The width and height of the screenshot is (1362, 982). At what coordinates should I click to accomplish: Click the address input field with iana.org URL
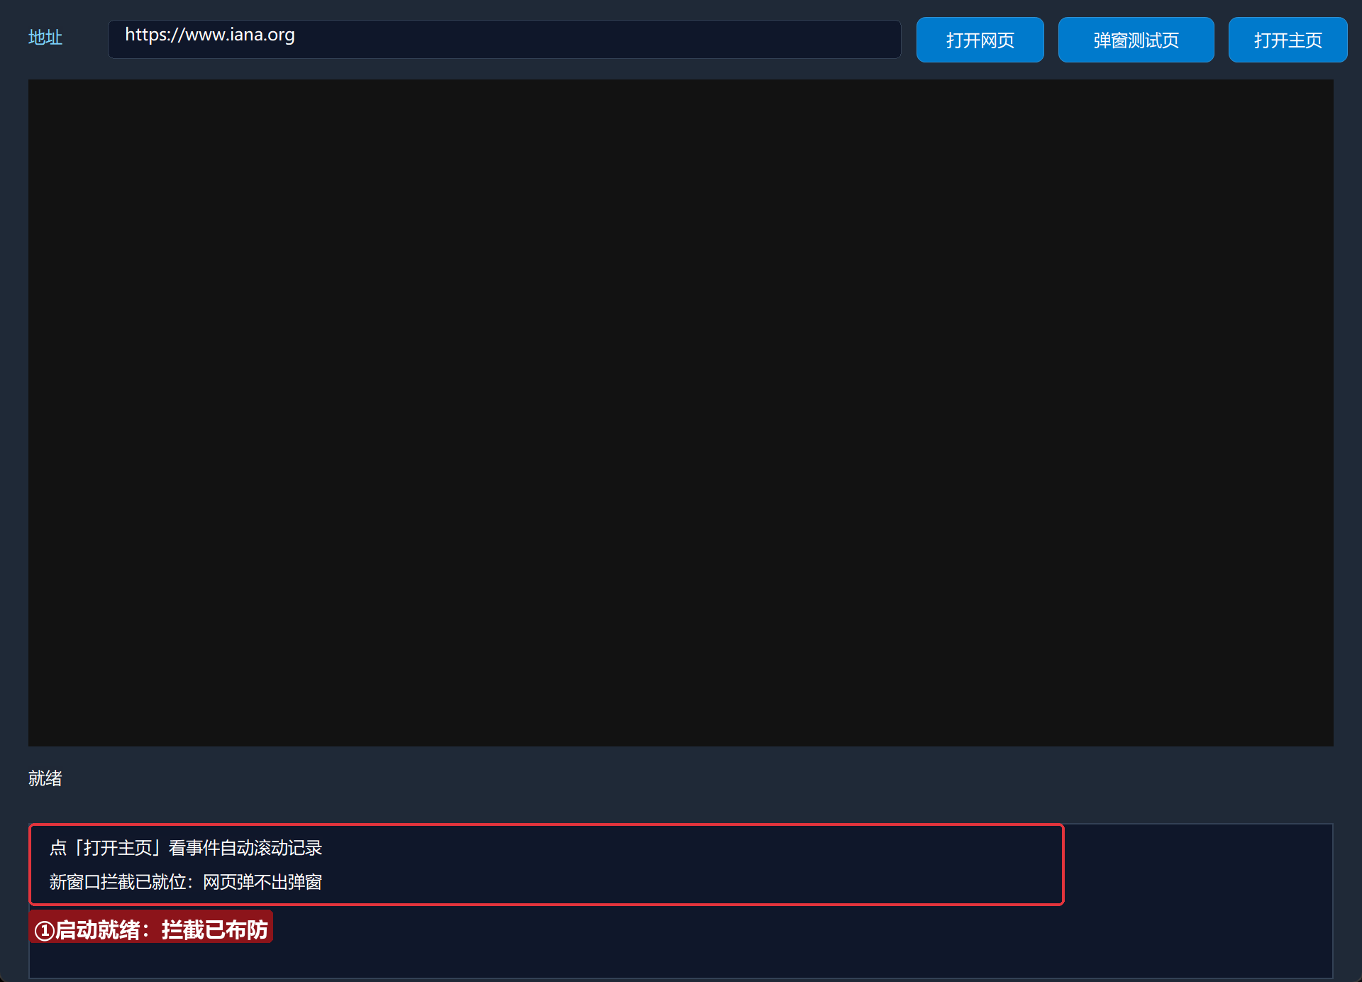pyautogui.click(x=504, y=39)
